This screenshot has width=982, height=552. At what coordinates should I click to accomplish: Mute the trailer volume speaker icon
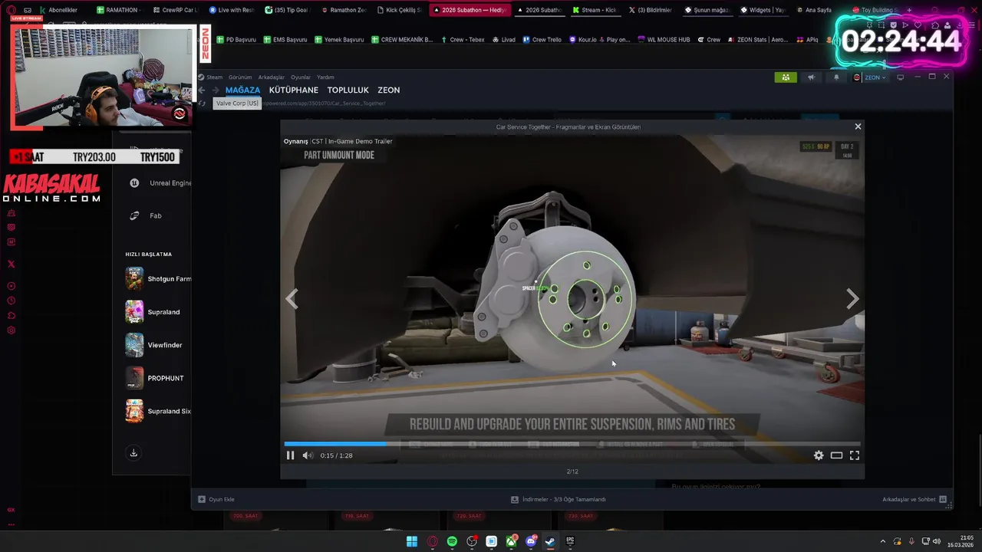tap(307, 455)
